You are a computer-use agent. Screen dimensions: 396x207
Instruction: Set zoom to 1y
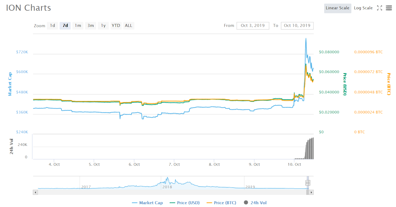coord(103,26)
